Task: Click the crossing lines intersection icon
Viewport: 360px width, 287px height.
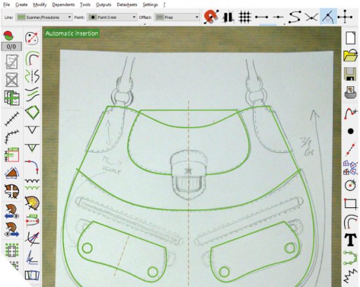Action: pos(312,17)
